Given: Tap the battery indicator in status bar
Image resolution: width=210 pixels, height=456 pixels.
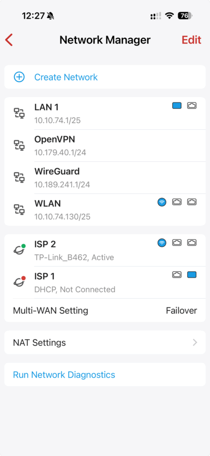Looking at the screenshot, I should pos(185,16).
